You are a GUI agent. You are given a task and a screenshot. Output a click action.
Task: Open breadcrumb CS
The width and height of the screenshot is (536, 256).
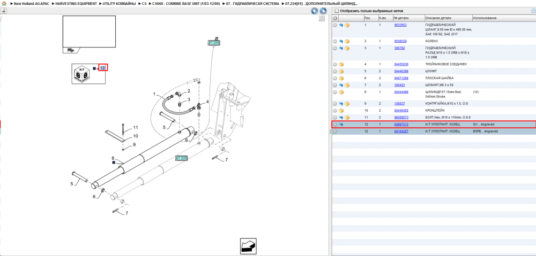(x=144, y=3)
